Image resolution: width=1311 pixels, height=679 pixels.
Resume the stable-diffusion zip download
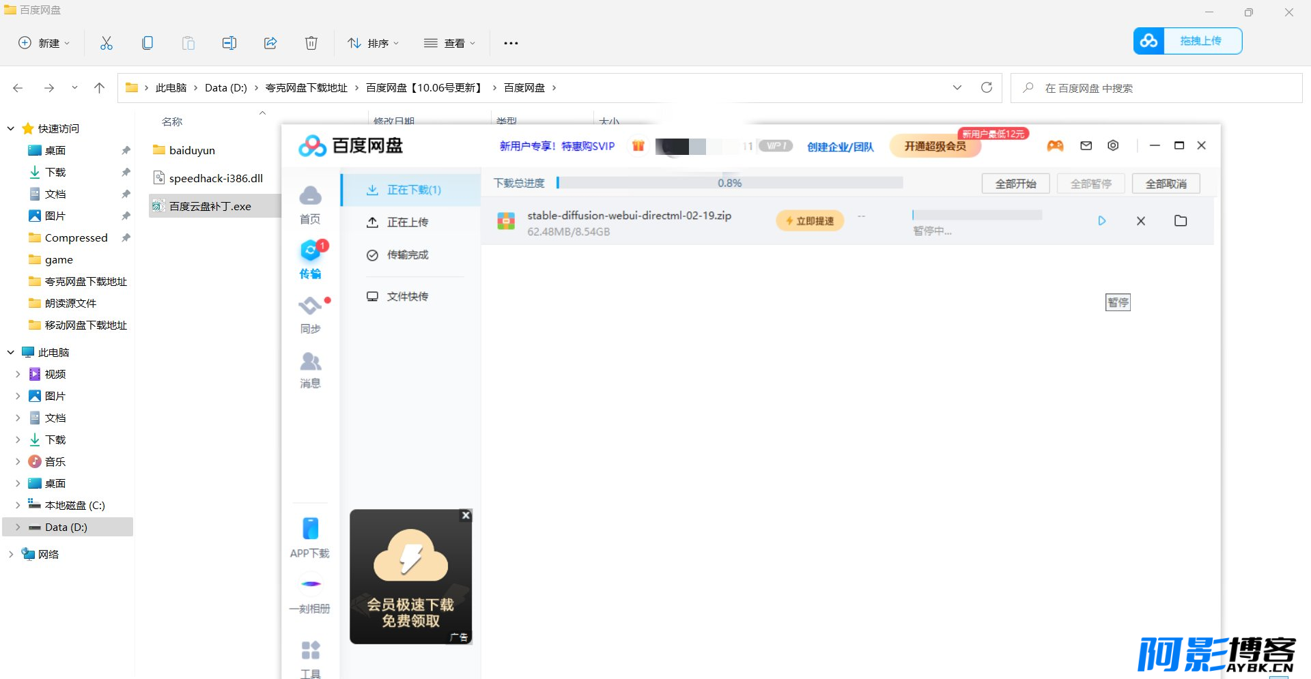[x=1101, y=221]
